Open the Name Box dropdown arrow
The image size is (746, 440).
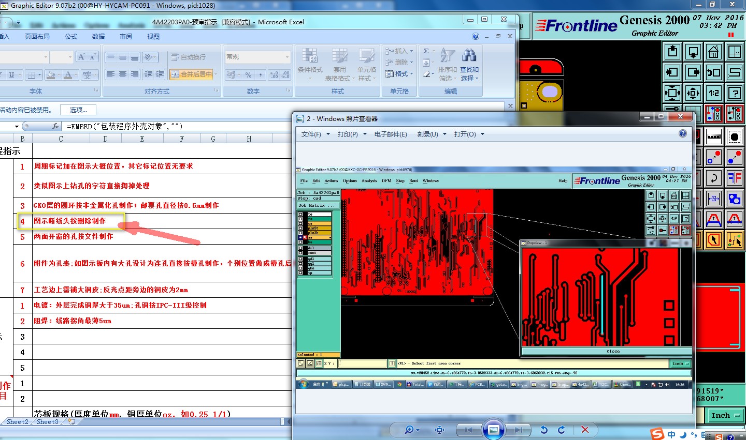(x=17, y=126)
